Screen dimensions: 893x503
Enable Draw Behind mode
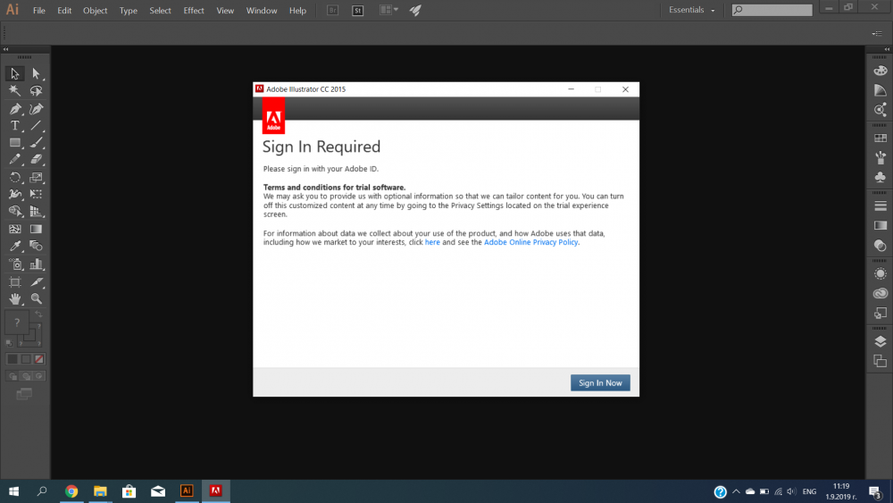(x=26, y=376)
